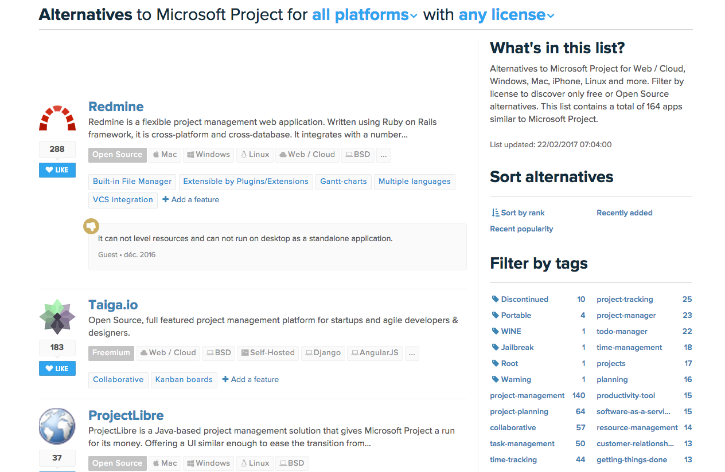Viewport: 725px width, 472px height.
Task: Like Redmine with the heart button
Action: click(x=57, y=170)
